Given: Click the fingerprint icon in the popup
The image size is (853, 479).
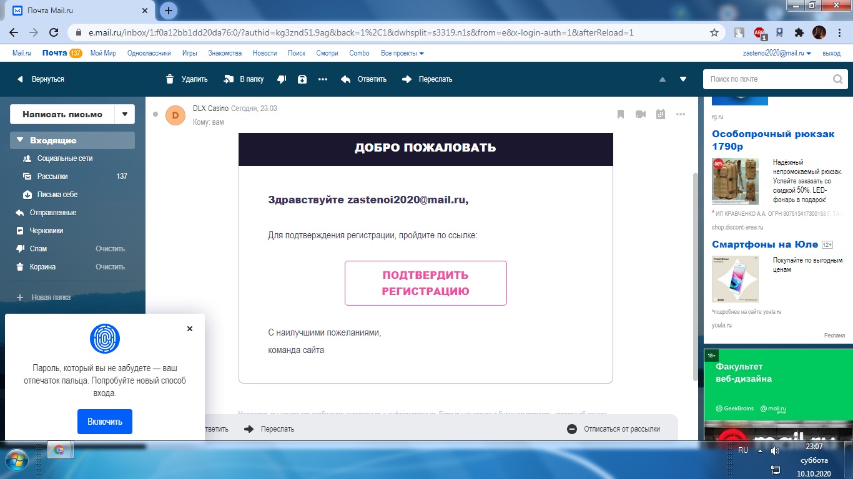Looking at the screenshot, I should 105,339.
